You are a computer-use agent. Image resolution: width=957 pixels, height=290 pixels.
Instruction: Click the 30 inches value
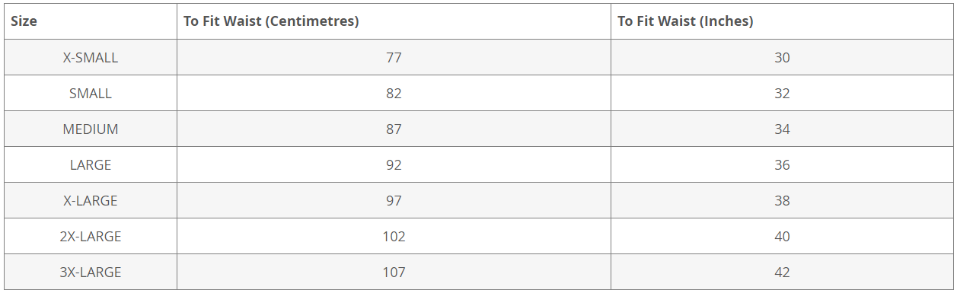782,57
